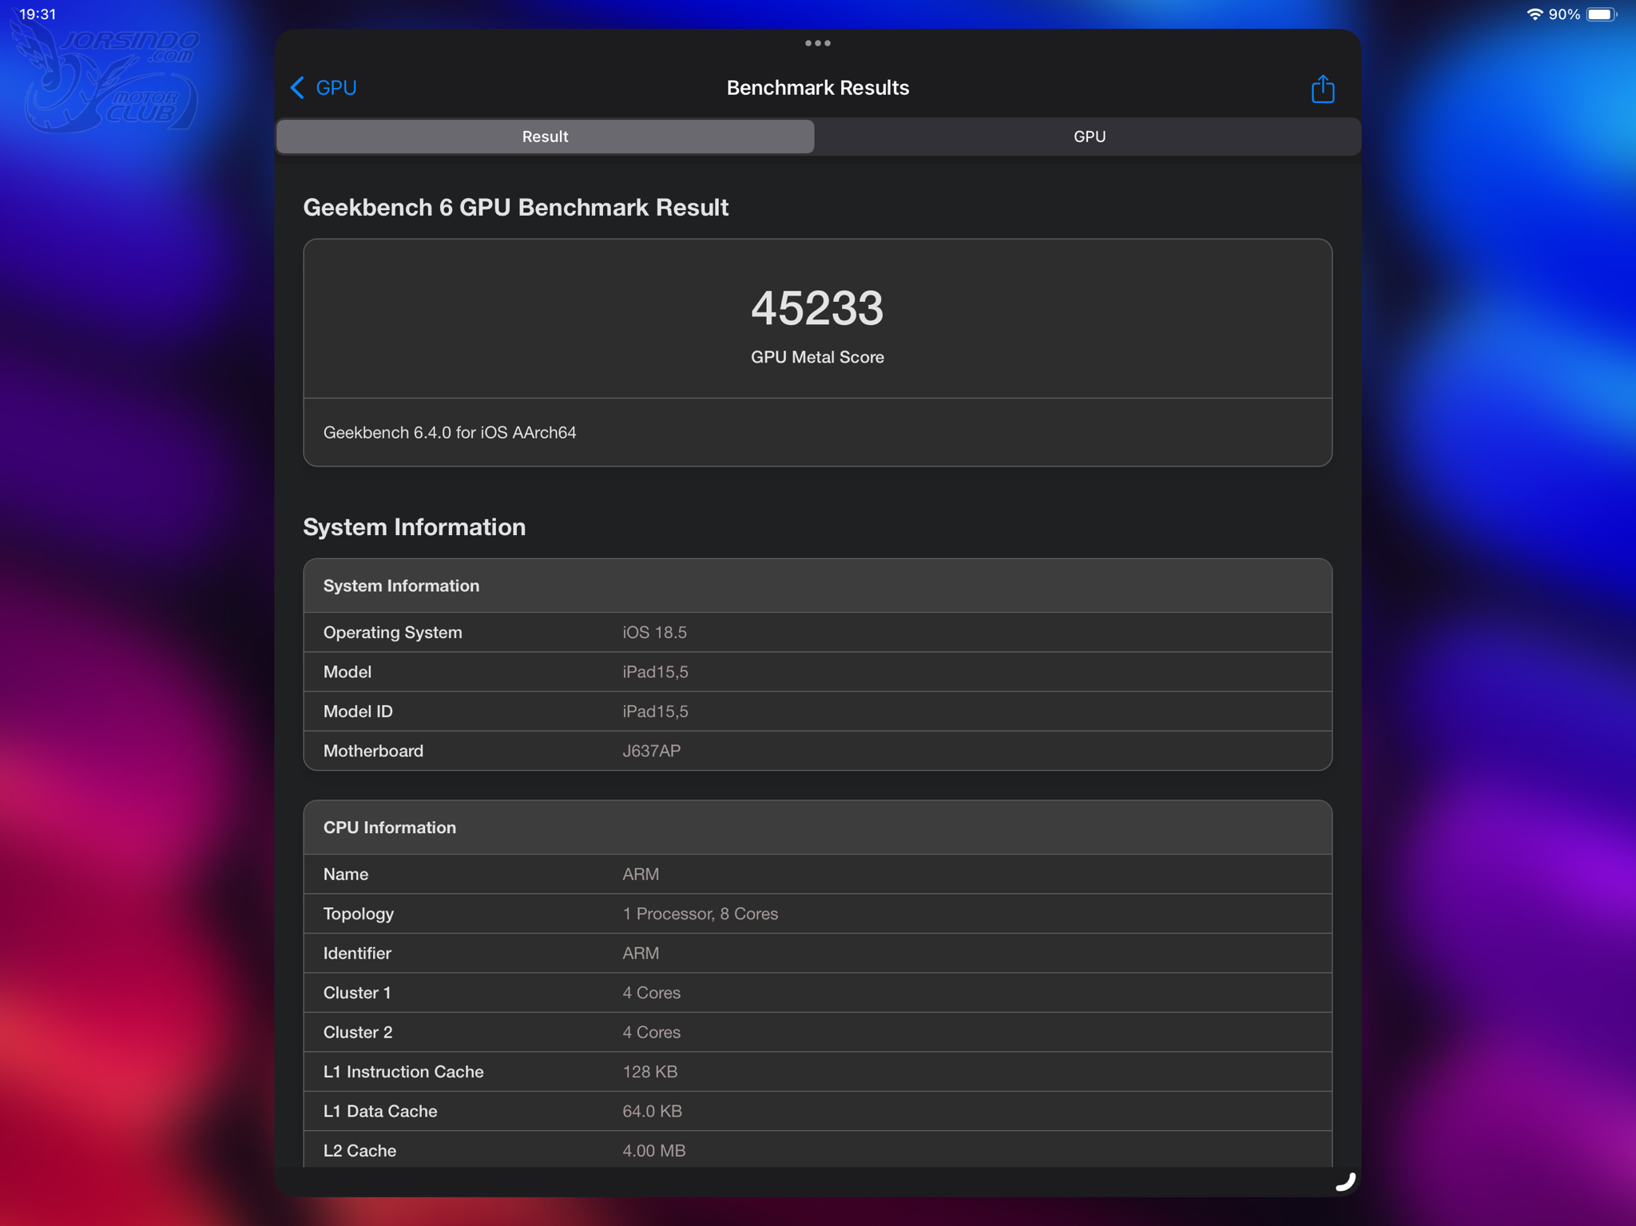Select the CPU Name row
Viewport: 1636px width, 1226px height.
817,875
